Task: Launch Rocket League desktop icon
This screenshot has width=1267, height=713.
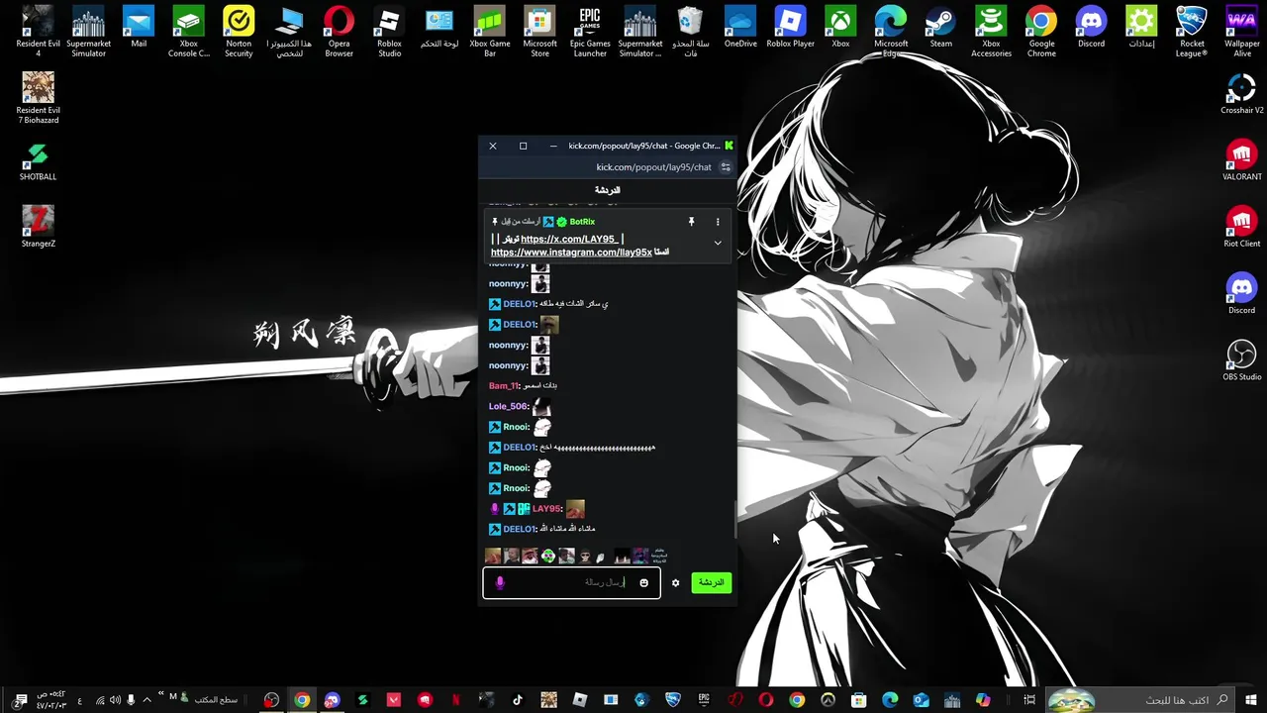Action: (x=1192, y=31)
